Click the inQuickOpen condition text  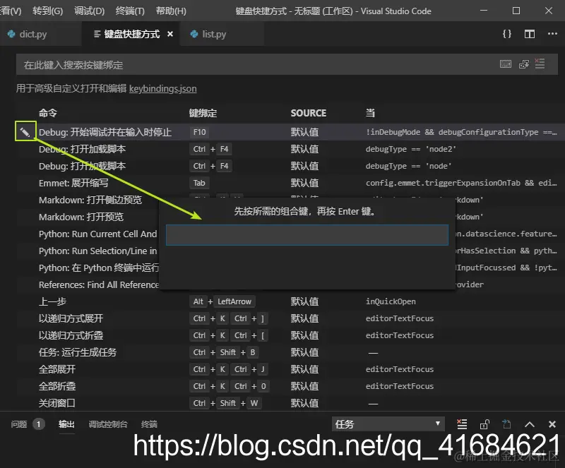pyautogui.click(x=391, y=301)
